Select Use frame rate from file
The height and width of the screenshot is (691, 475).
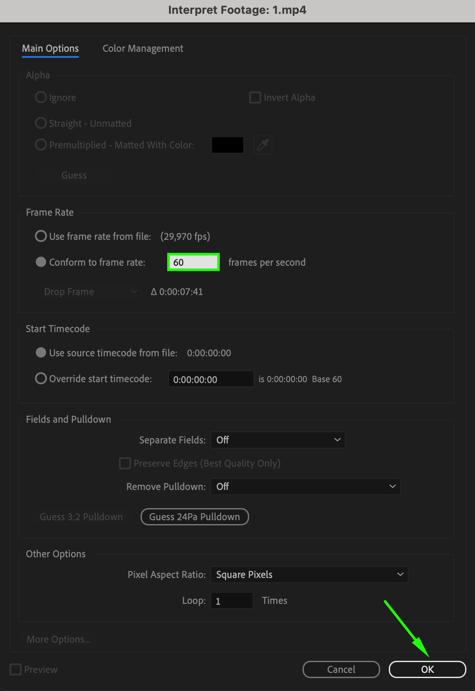(x=41, y=236)
